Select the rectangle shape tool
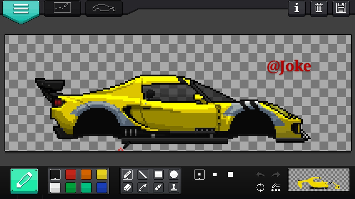355x199 pixels. 158,175
